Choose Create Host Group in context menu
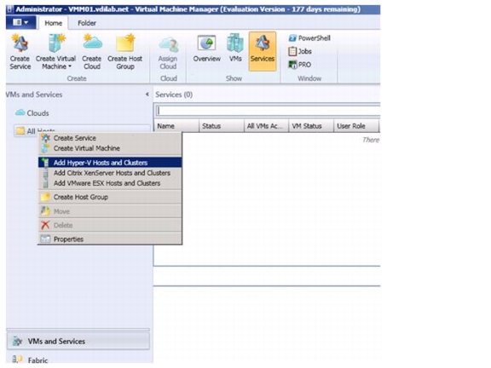491x368 pixels. click(x=110, y=197)
